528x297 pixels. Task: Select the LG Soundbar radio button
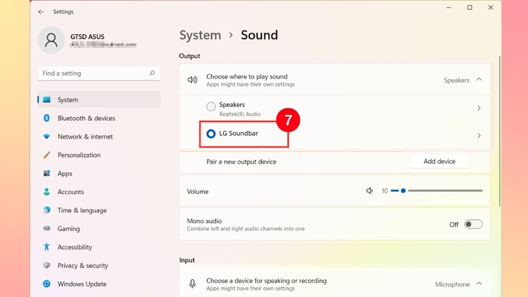click(211, 134)
